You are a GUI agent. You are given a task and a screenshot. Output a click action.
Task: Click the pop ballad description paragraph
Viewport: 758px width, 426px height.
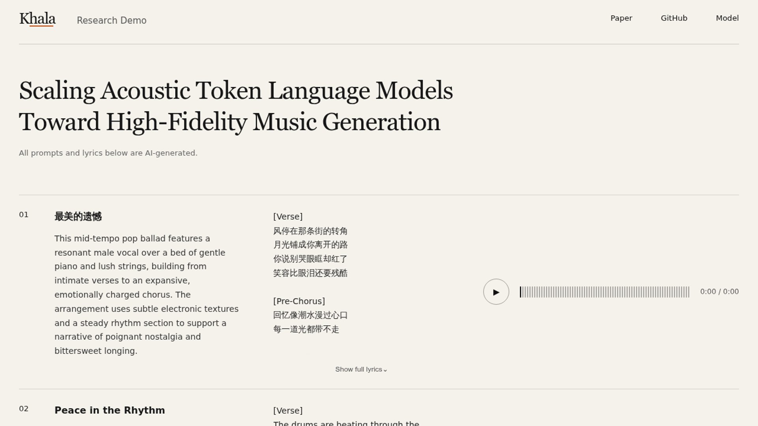pyautogui.click(x=146, y=295)
